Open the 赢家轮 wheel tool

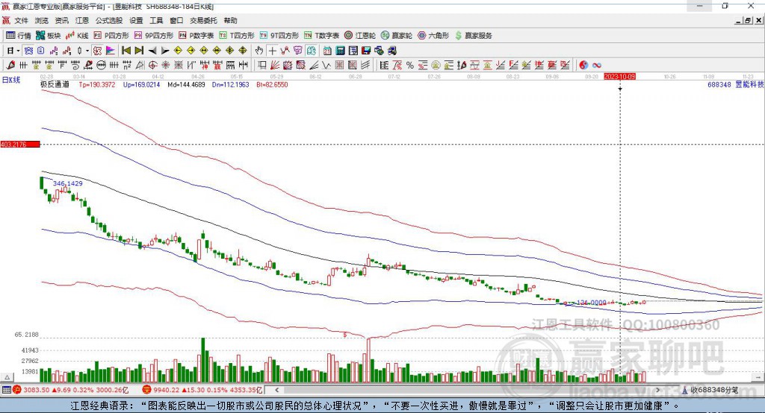click(x=397, y=36)
